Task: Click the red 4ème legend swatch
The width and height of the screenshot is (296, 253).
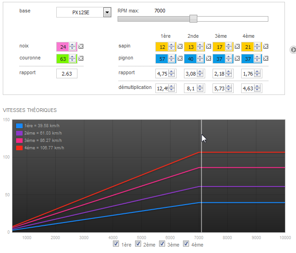Action: 19,148
